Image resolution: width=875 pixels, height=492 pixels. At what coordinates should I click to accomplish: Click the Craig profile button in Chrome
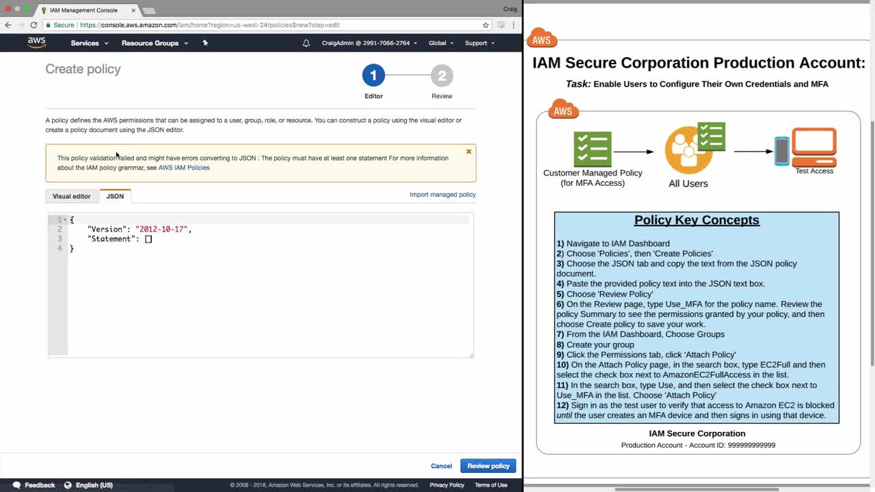(510, 9)
